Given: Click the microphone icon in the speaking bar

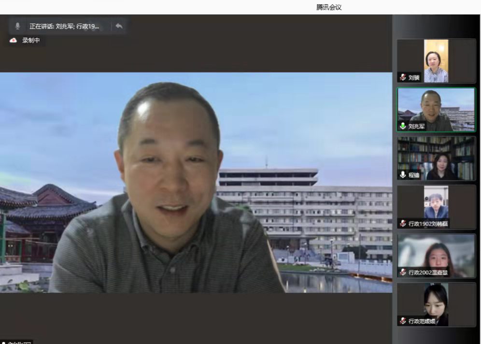Looking at the screenshot, I should tap(18, 26).
